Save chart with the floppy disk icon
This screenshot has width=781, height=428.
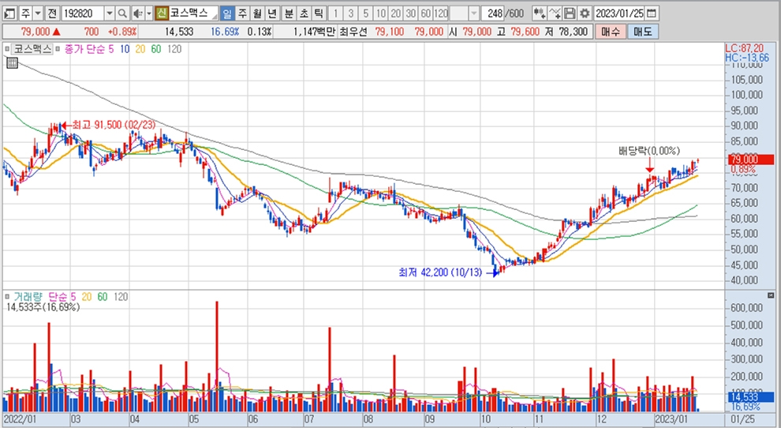[570, 13]
